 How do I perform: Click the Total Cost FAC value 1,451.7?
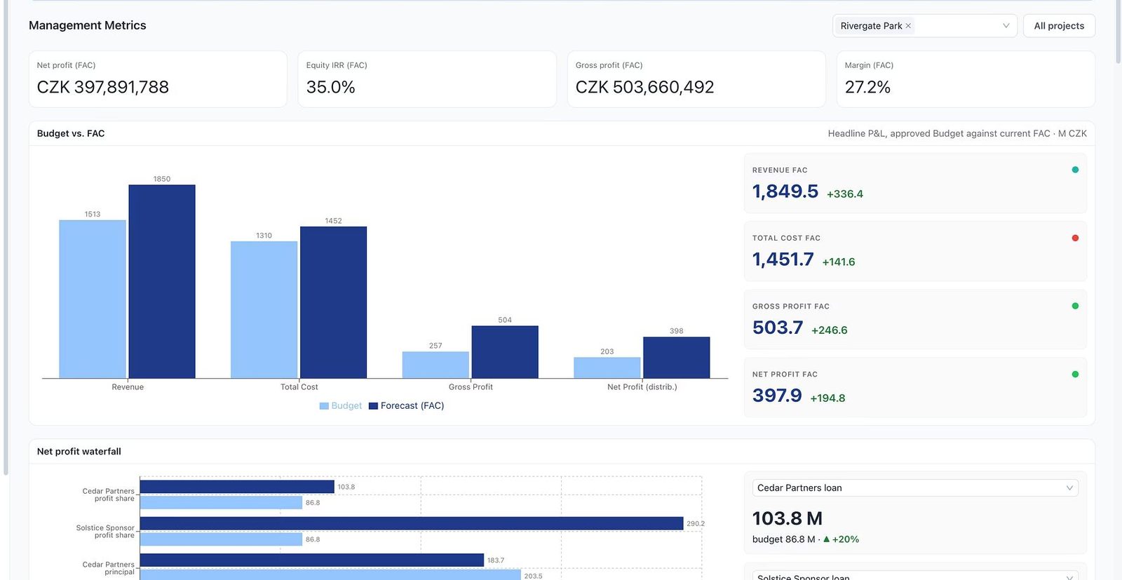[x=783, y=259]
